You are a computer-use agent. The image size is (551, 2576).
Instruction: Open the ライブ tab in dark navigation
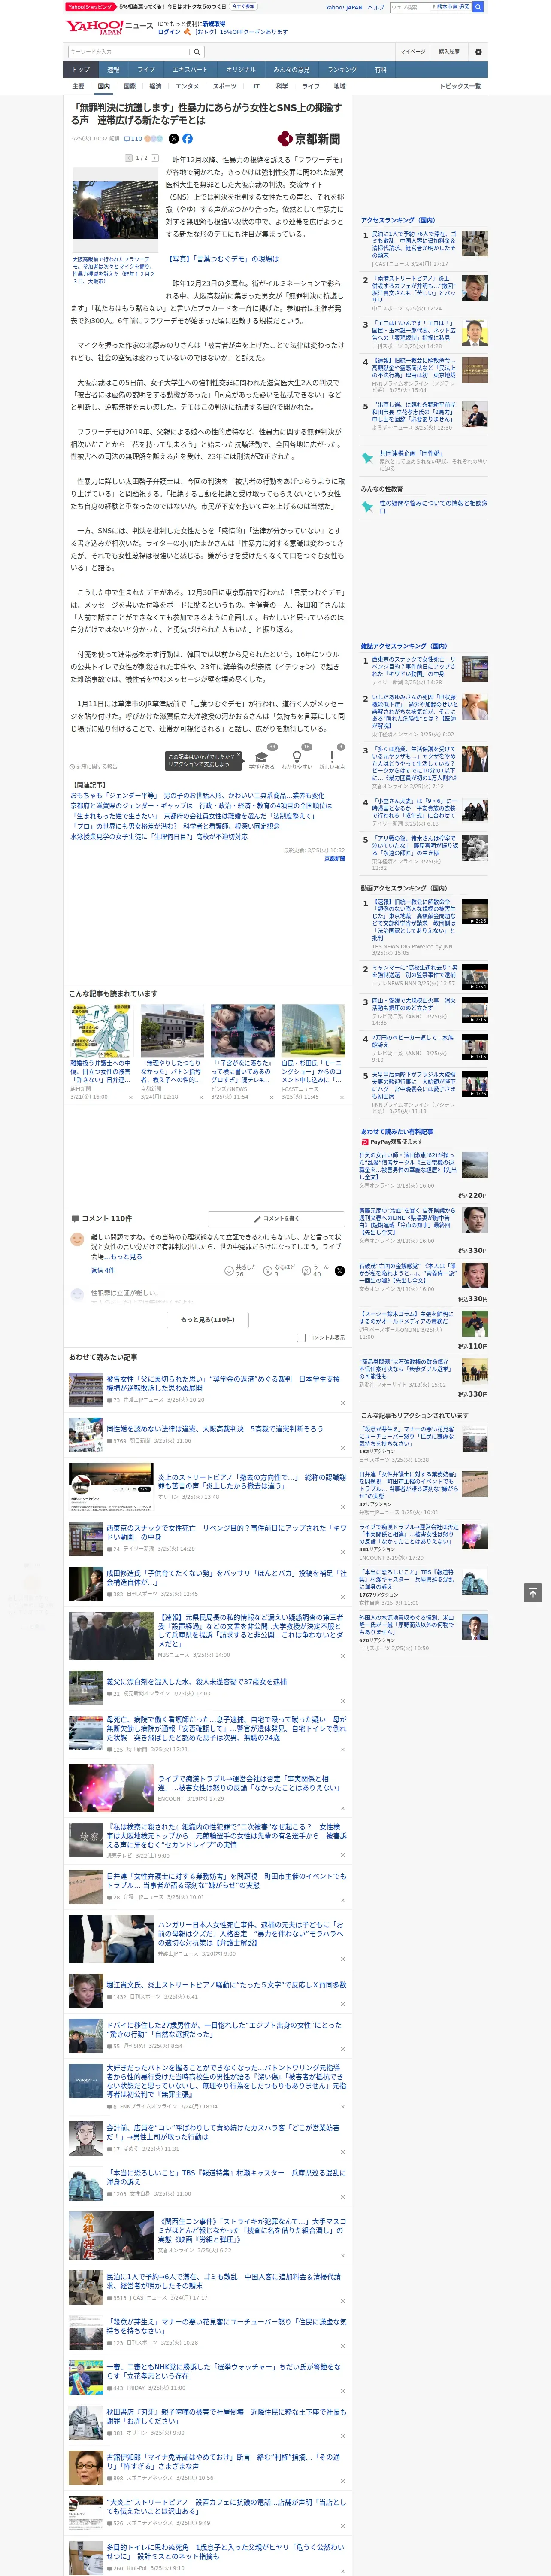(146, 70)
